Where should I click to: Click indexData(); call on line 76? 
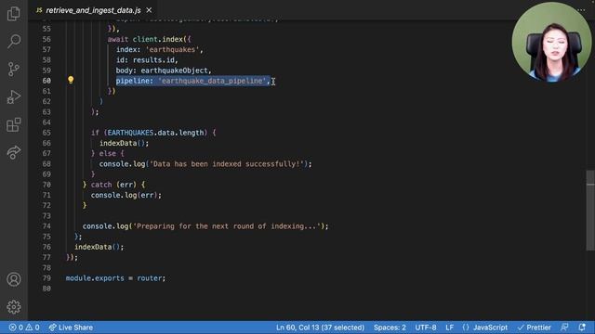click(x=99, y=247)
